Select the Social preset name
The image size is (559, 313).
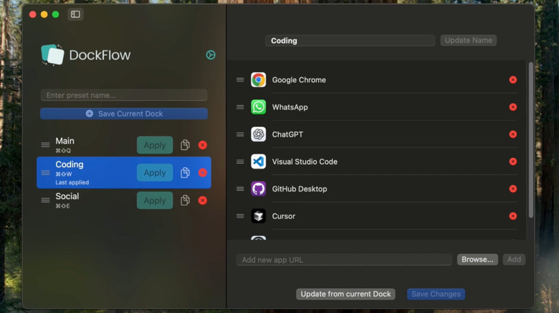click(x=67, y=197)
